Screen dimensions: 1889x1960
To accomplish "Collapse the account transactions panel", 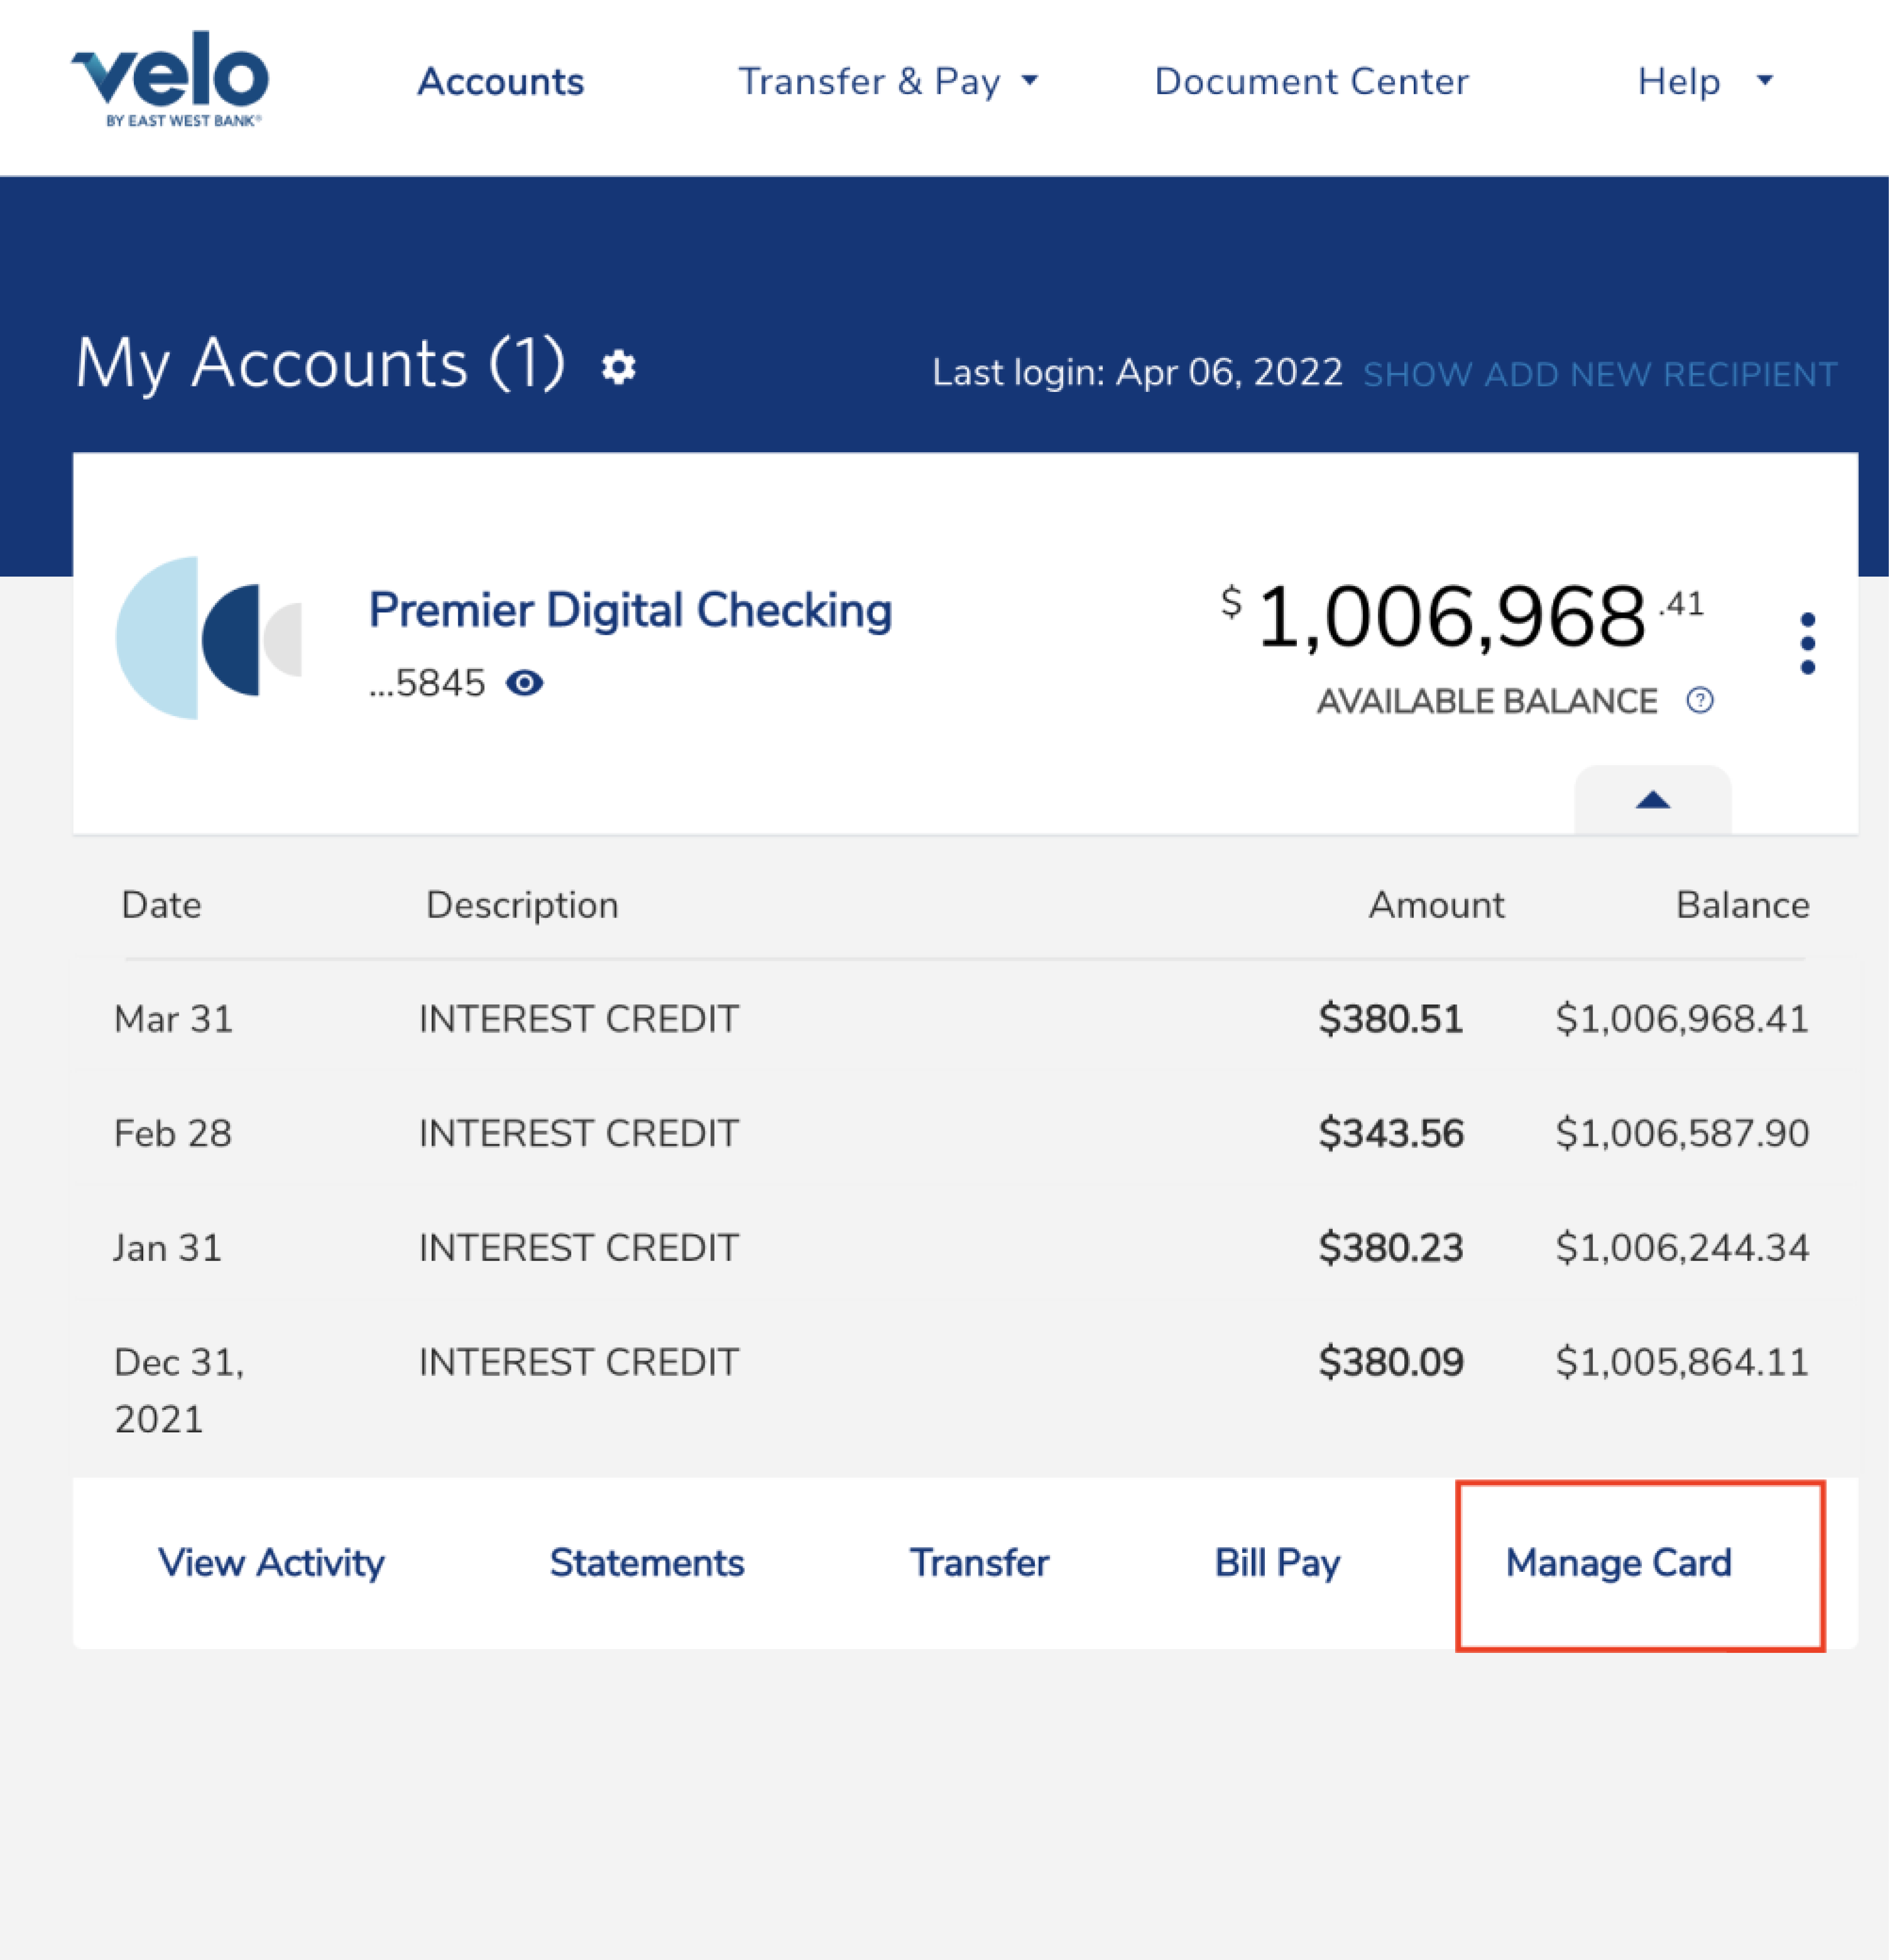I will click(x=1652, y=799).
